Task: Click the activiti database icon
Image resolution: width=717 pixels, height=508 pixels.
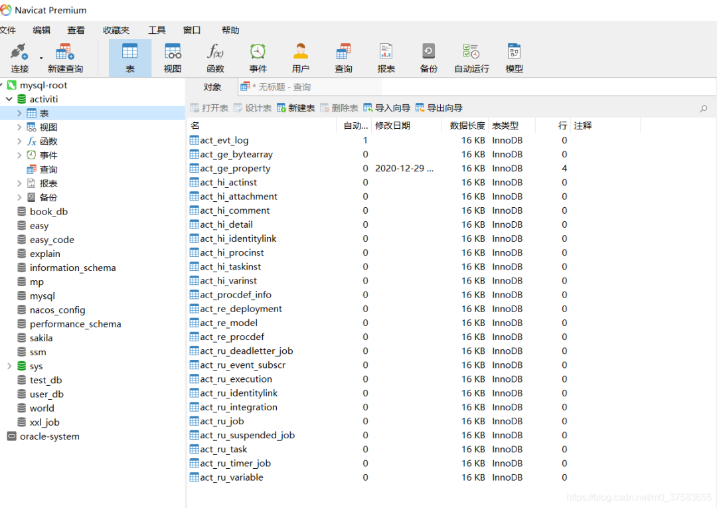Action: tap(21, 99)
